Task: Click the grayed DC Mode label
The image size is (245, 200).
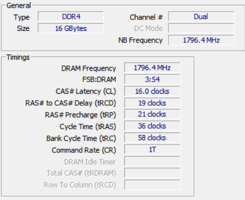Action: 148,28
